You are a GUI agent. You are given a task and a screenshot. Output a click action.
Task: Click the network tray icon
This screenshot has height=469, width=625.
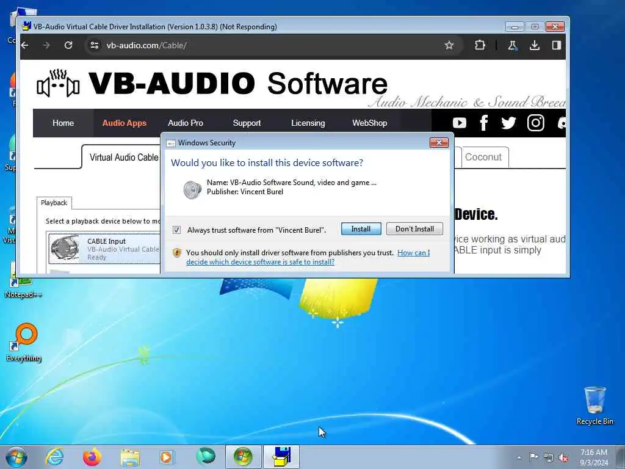(549, 457)
